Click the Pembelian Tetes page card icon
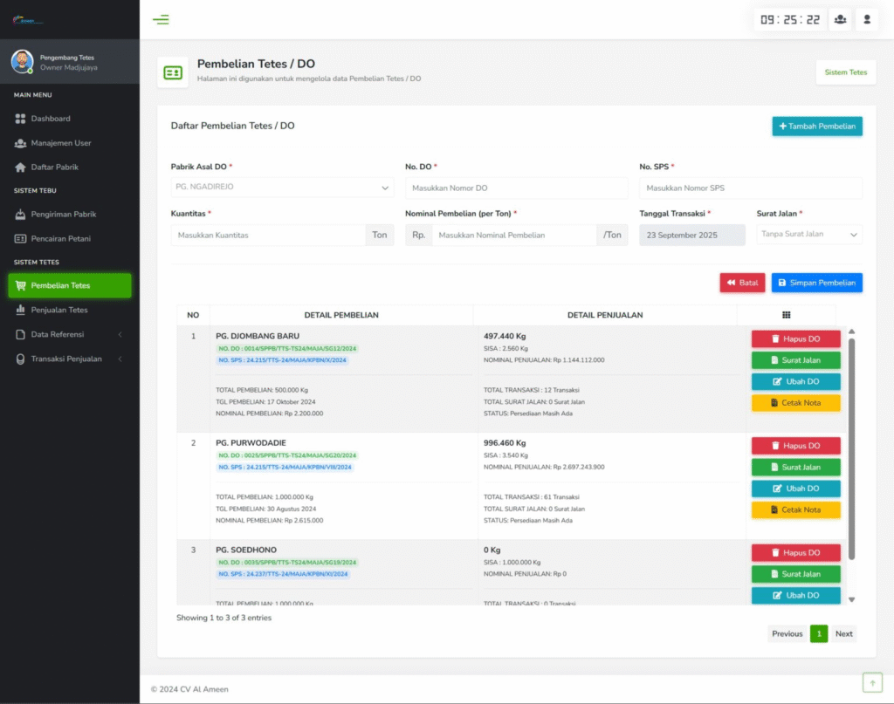The width and height of the screenshot is (894, 704). [x=173, y=72]
